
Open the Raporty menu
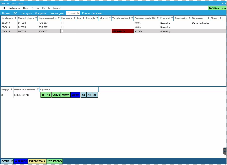click(46, 8)
